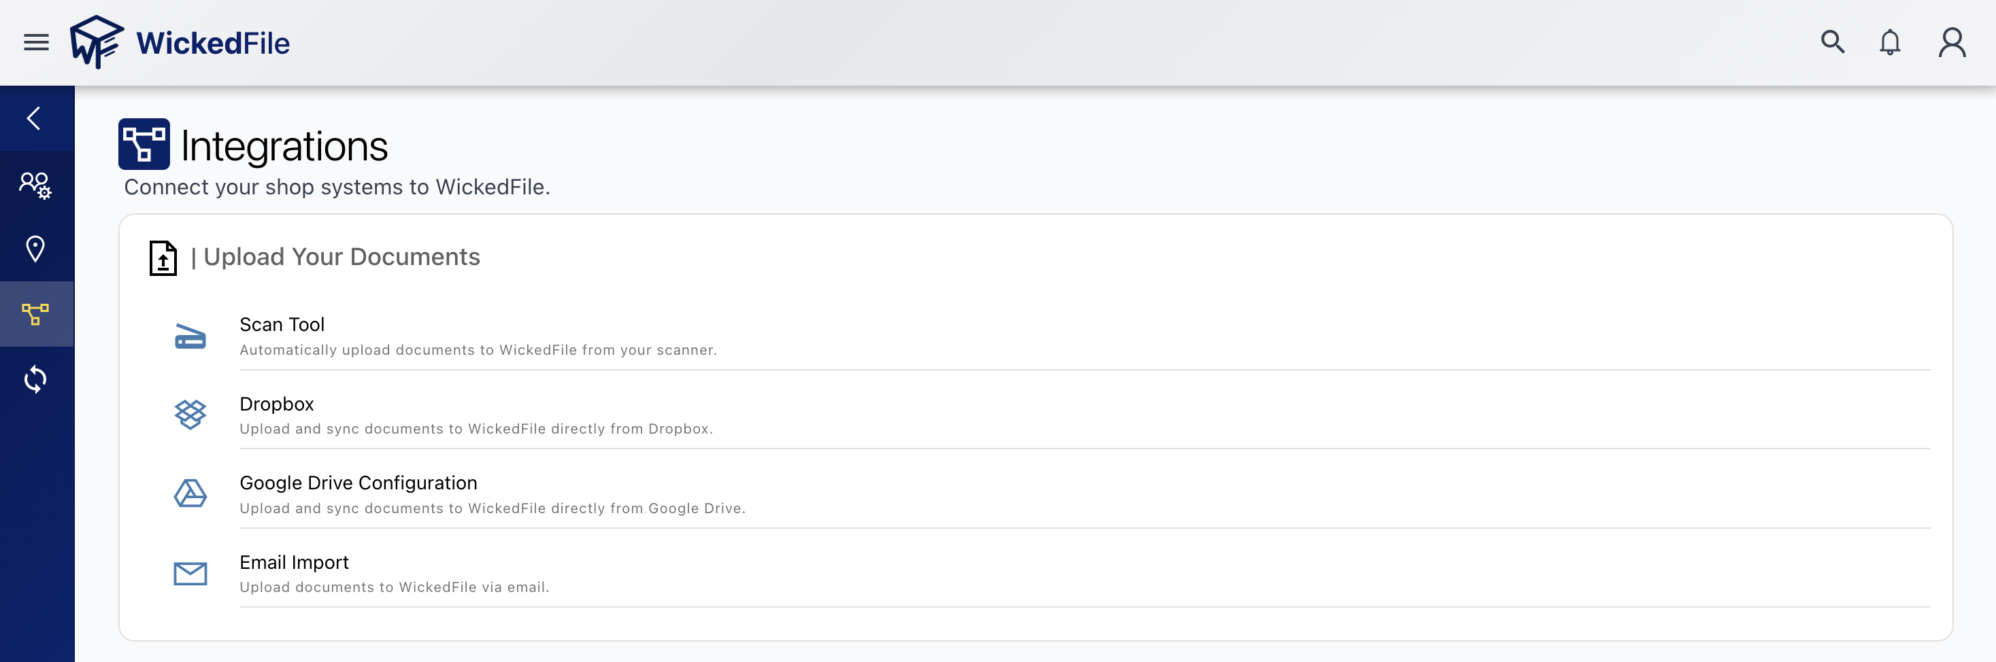Select the Dropbox integration entry
This screenshot has width=1996, height=662.
point(277,404)
